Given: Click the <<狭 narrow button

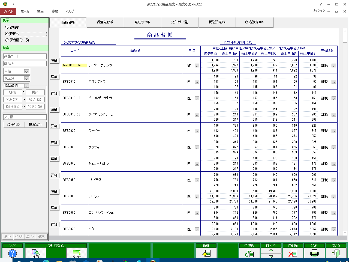Looking at the screenshot, I should pos(19,236).
